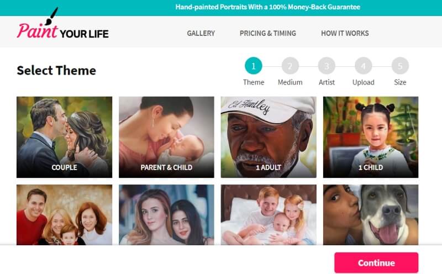The width and height of the screenshot is (442, 274).
Task: Jump to step 5 Size
Action: point(400,66)
